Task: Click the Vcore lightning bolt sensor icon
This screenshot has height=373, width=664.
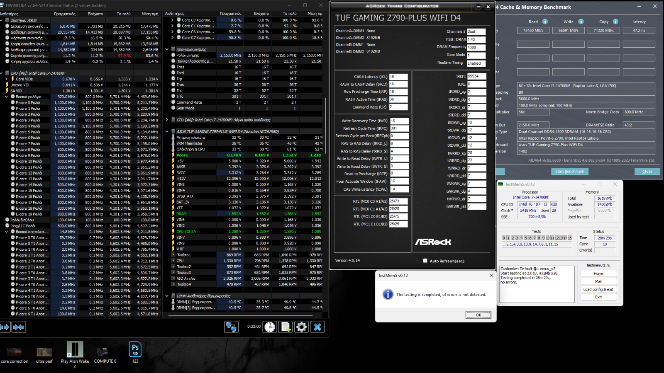Action: pos(173,155)
